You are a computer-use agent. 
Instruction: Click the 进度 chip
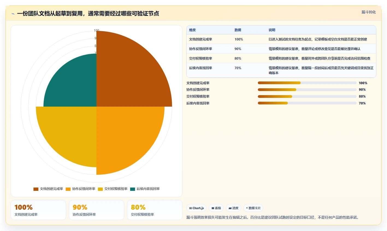(x=234, y=208)
